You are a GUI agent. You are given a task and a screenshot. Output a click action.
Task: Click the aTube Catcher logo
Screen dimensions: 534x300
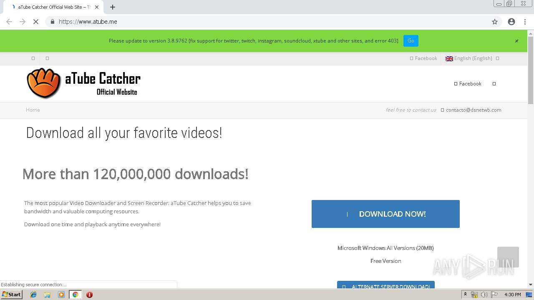click(x=83, y=83)
